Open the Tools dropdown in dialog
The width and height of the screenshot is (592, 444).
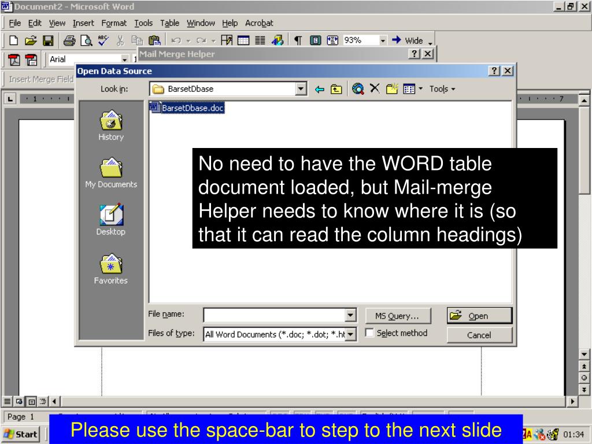(x=442, y=89)
